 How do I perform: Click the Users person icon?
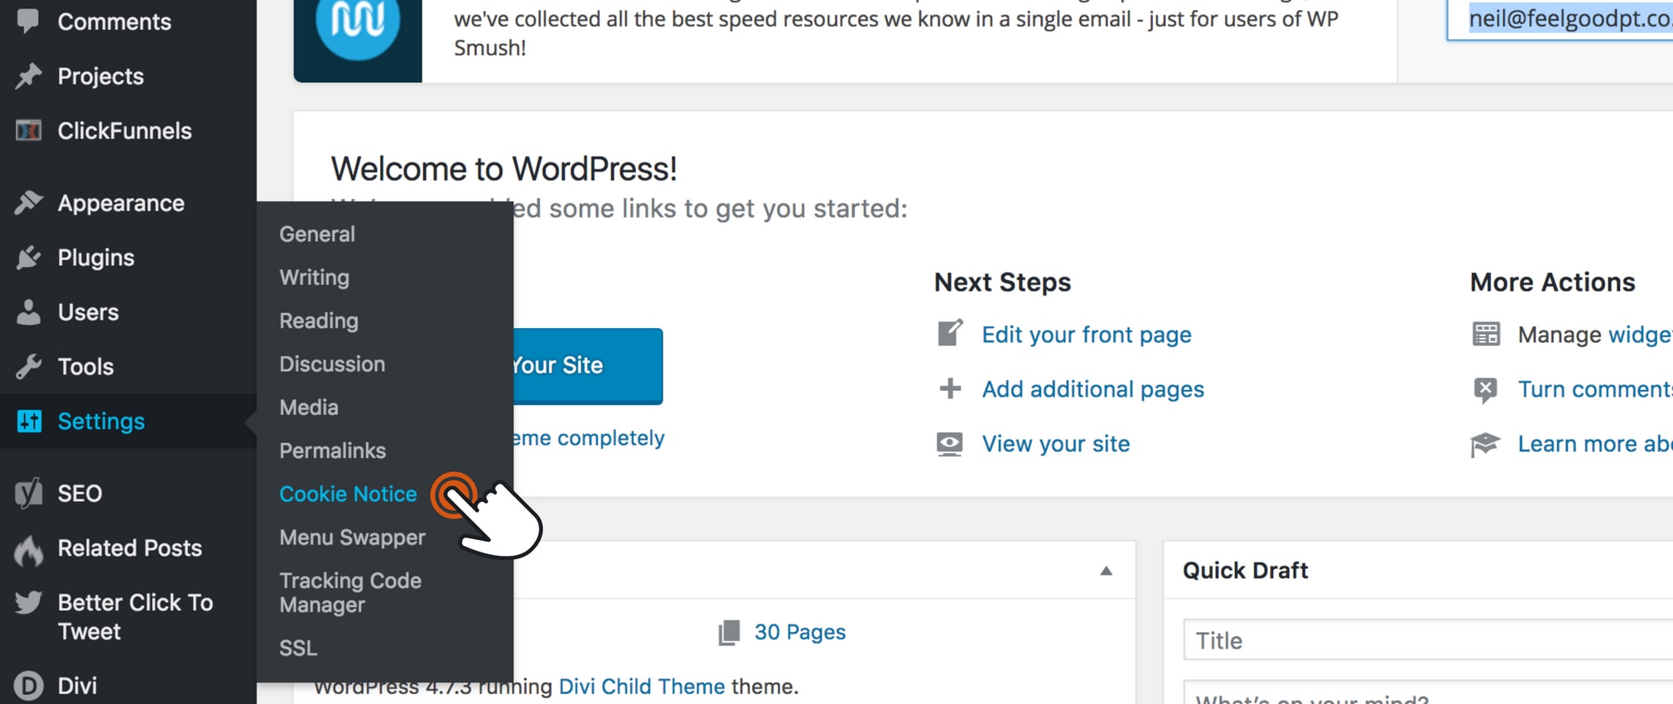pyautogui.click(x=29, y=312)
